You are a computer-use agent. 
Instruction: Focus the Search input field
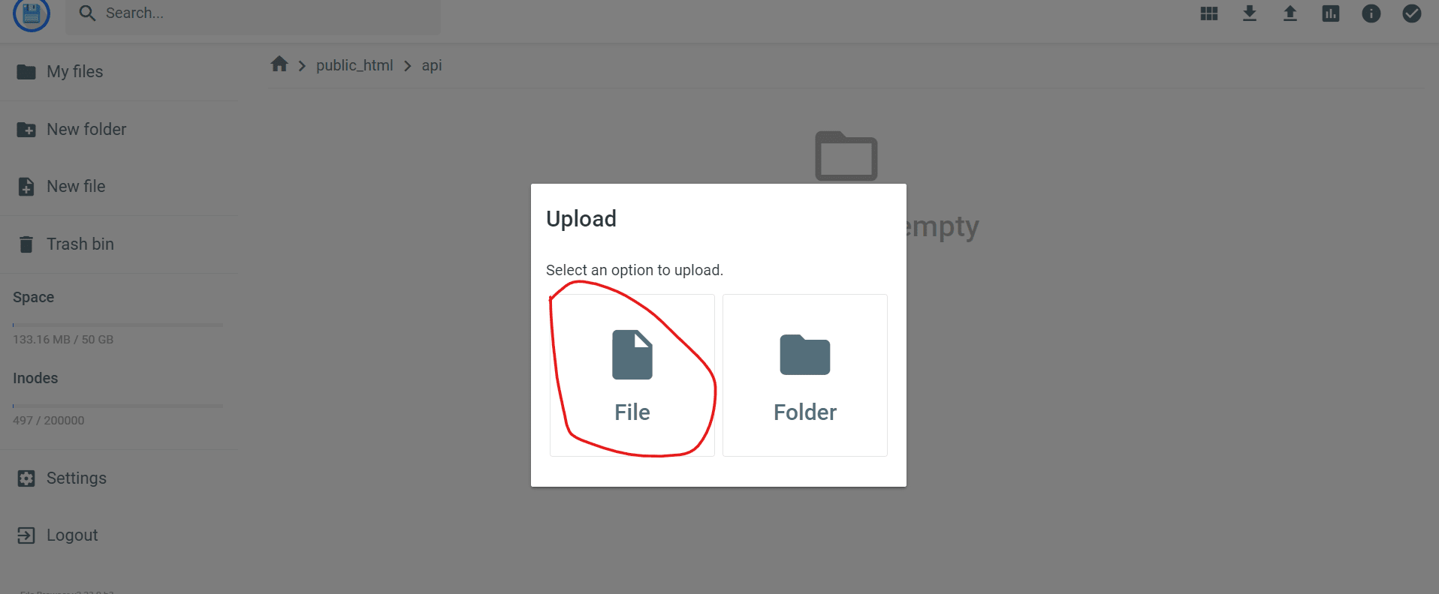pyautogui.click(x=253, y=13)
